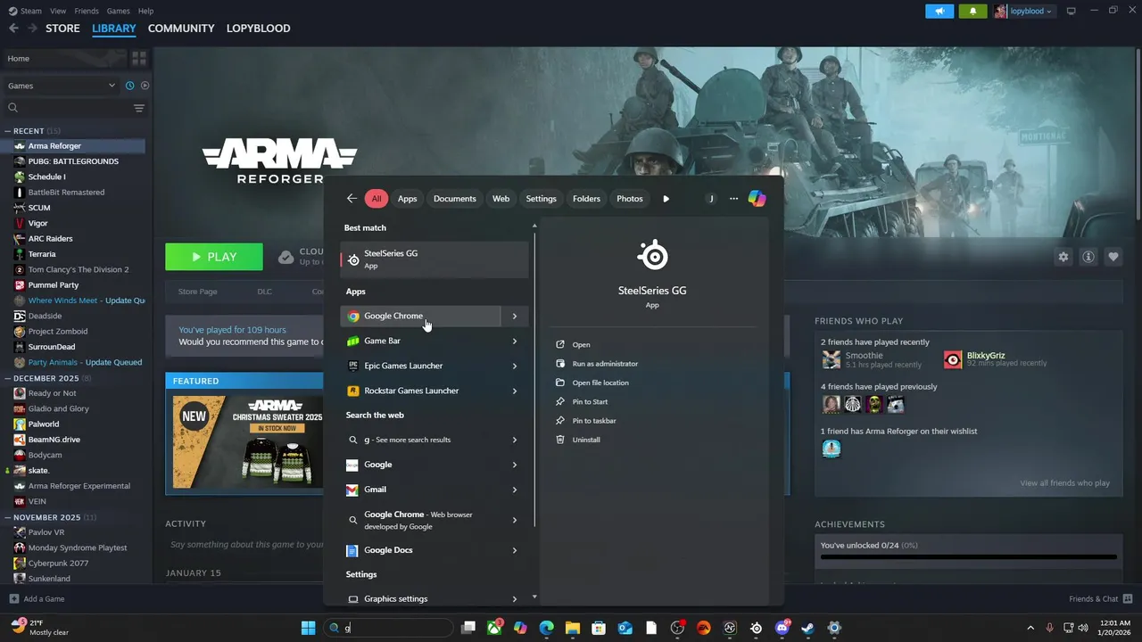Image resolution: width=1142 pixels, height=642 pixels.
Task: Open Discord from taskbar
Action: (782, 628)
